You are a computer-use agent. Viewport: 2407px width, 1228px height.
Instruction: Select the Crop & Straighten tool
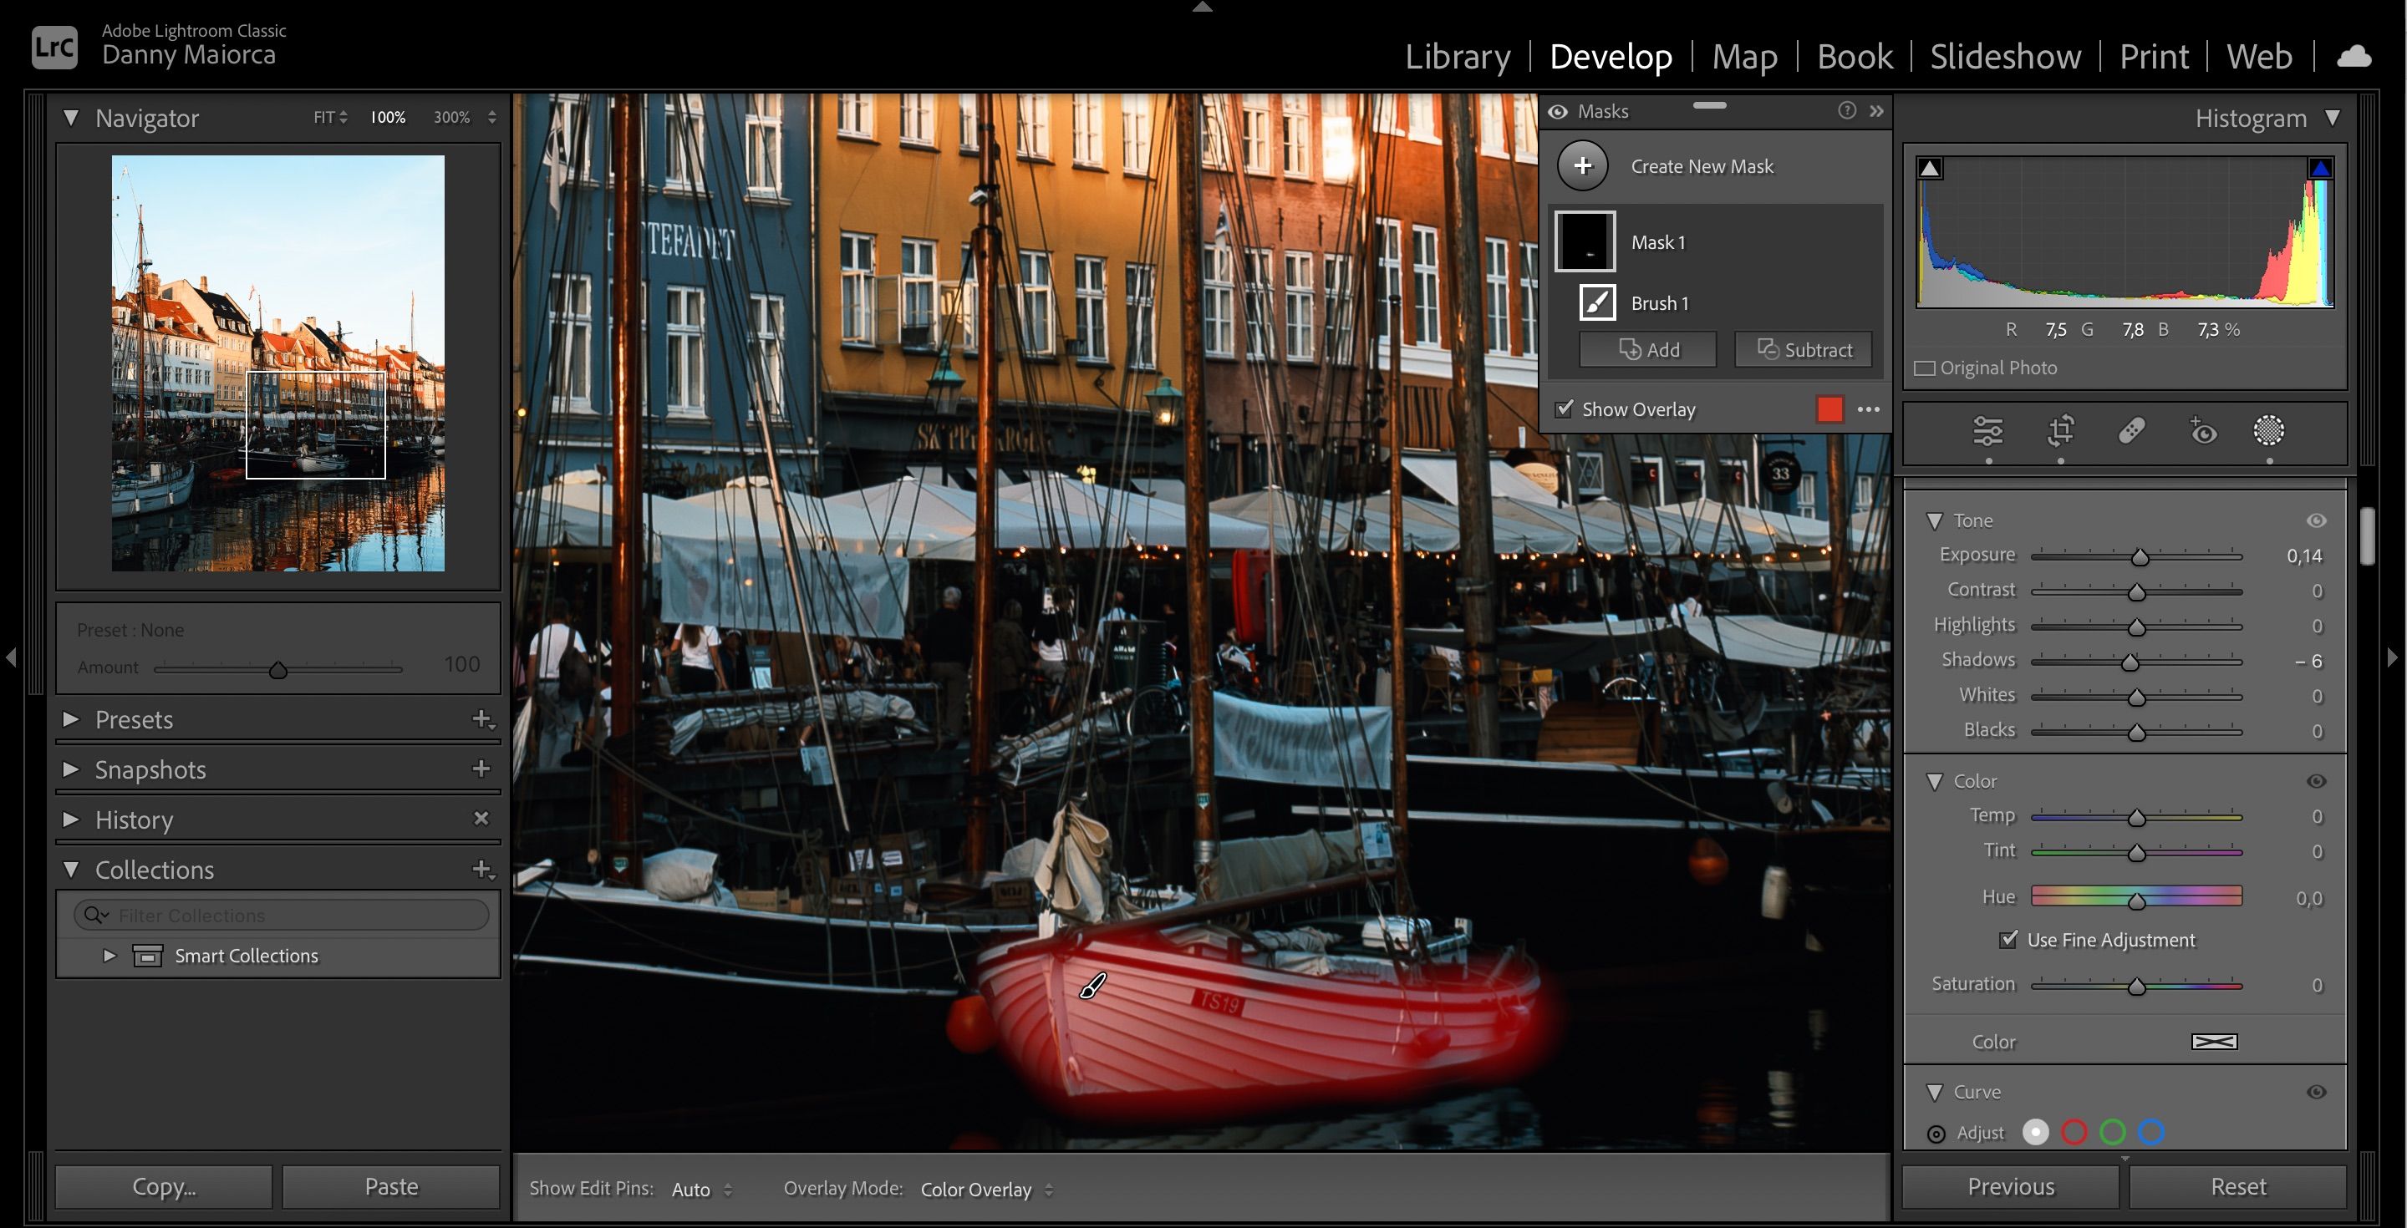2059,431
